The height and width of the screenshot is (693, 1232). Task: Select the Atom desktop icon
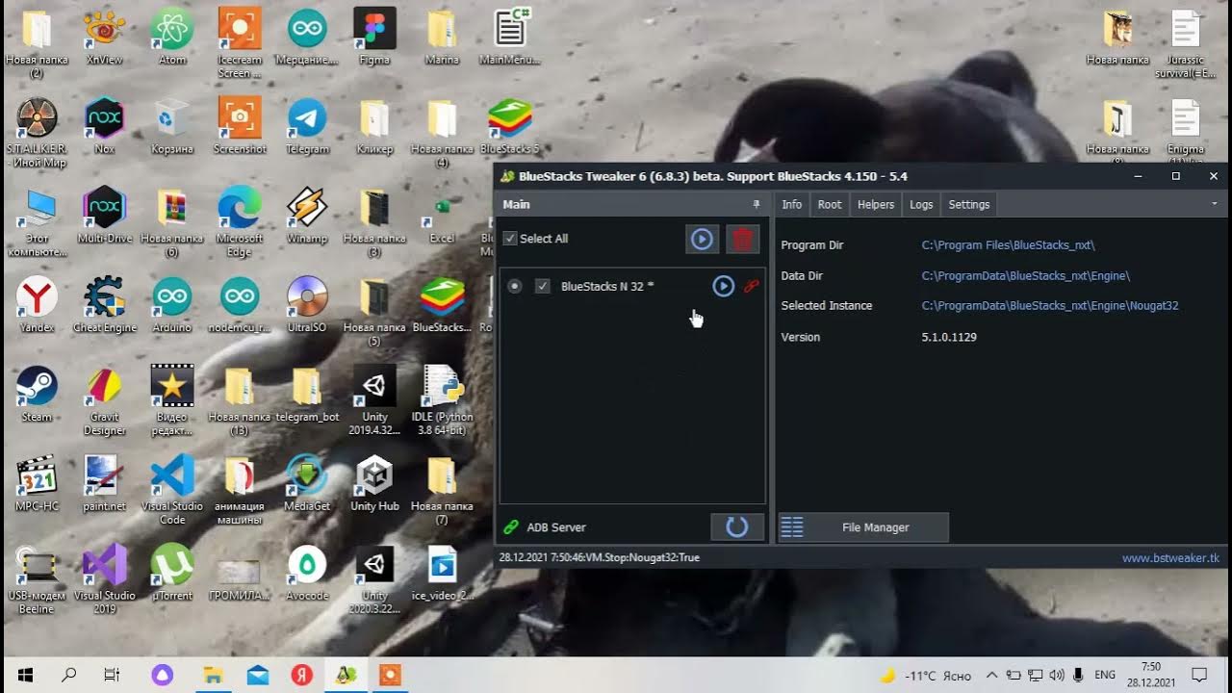172,38
